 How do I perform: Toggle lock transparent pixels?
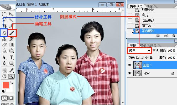pos(138,57)
